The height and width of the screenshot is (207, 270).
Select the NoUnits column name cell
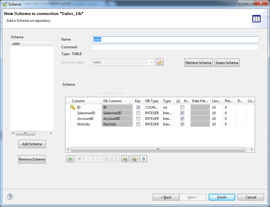point(86,124)
